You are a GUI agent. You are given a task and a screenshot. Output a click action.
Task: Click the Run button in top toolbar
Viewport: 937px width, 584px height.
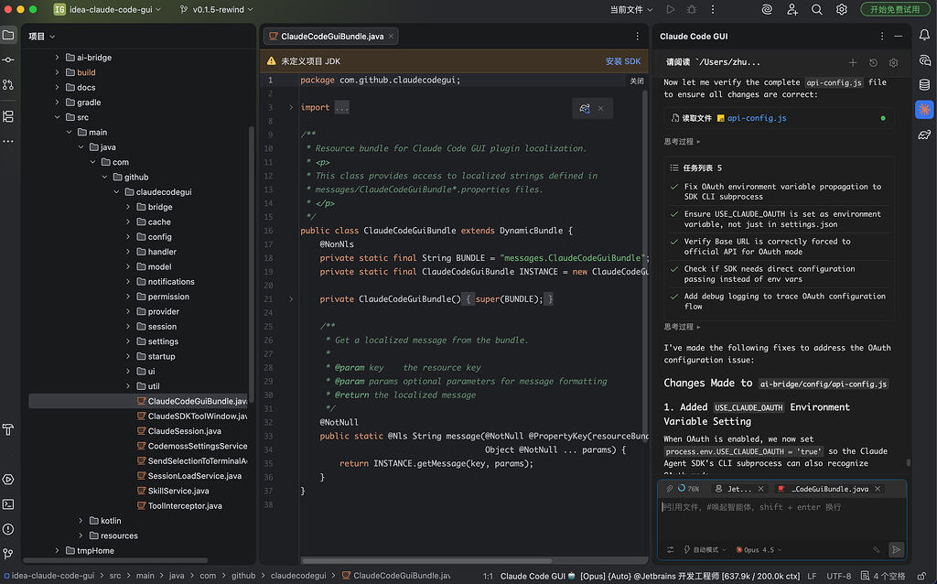point(671,9)
